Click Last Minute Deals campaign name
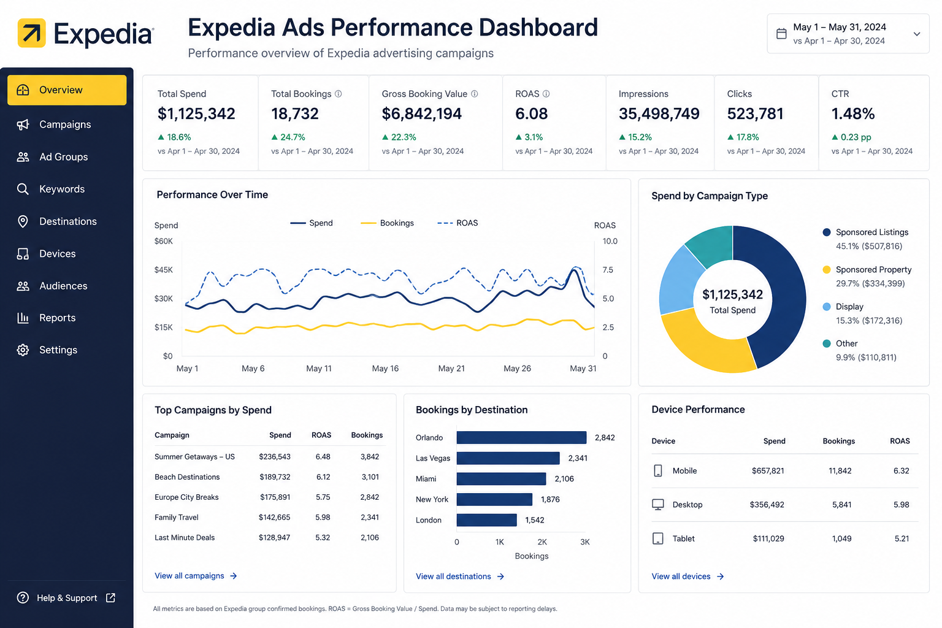Viewport: 942px width, 628px height. 185,538
